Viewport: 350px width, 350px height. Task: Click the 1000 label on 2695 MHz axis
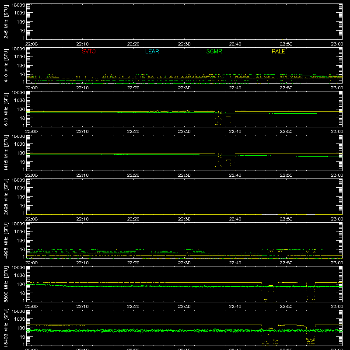coord(20,188)
